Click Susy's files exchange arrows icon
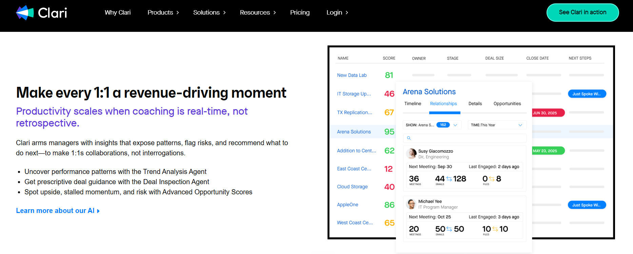Image resolution: width=633 pixels, height=254 pixels. [x=492, y=179]
